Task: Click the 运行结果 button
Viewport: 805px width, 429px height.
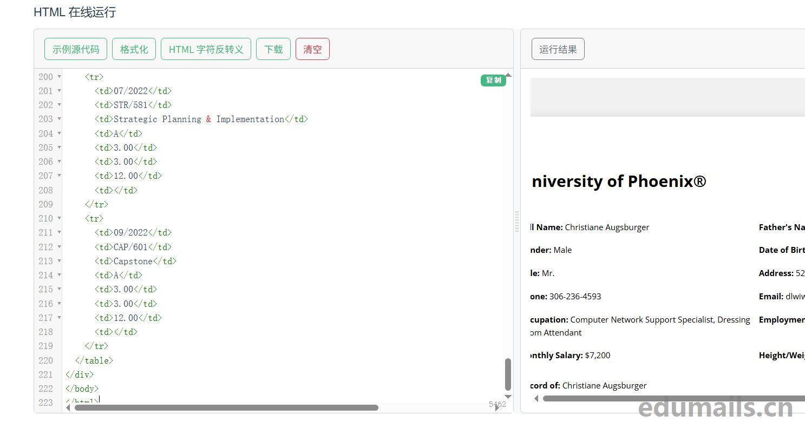Action: pyautogui.click(x=558, y=49)
